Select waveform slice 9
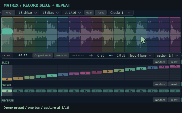Image resolution: width=182 pixels, height=113 pixels. click(108, 35)
